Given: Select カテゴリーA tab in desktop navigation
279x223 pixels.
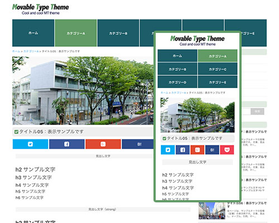Looking at the screenshot, I should click(76, 33).
